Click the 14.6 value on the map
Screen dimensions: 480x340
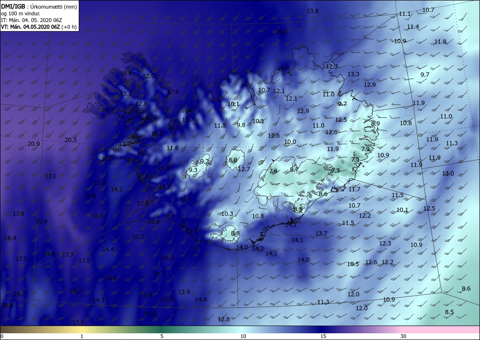[49, 254]
